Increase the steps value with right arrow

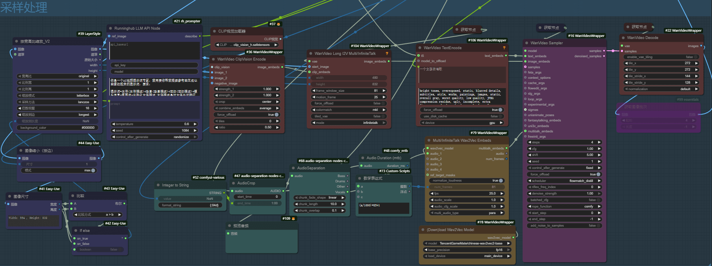pyautogui.click(x=599, y=142)
